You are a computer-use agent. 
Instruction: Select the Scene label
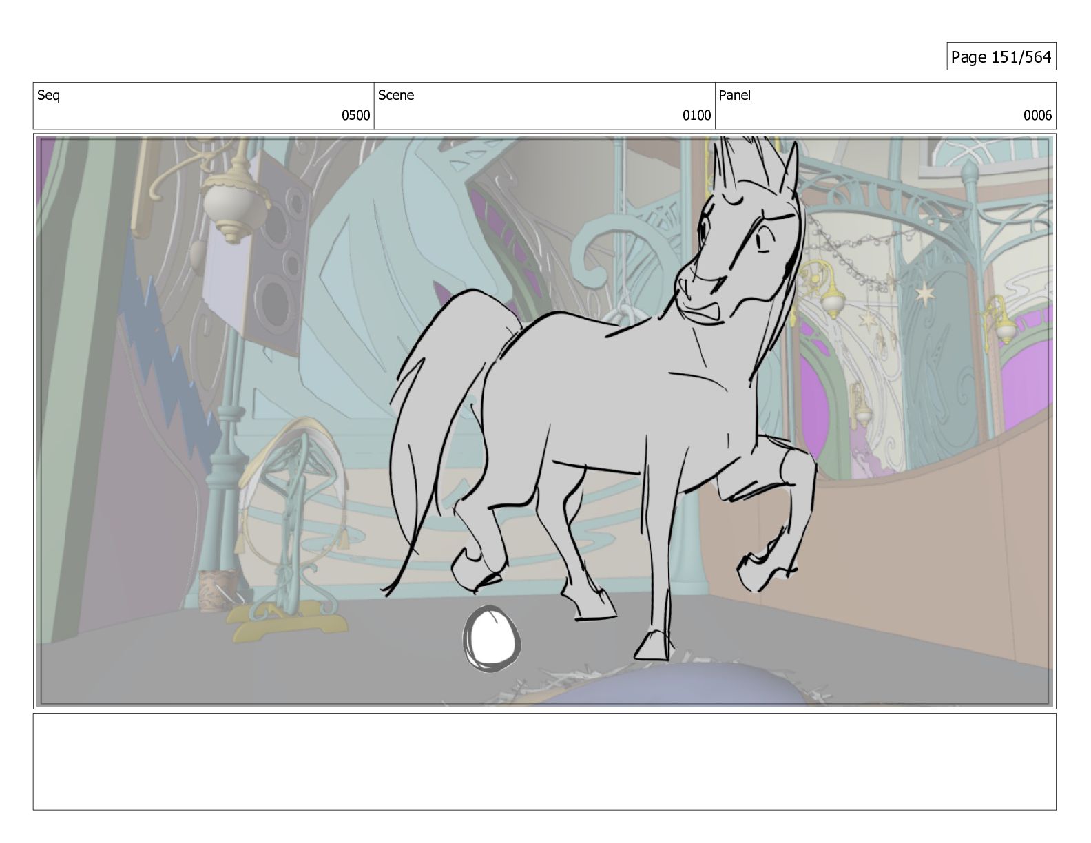[x=396, y=96]
